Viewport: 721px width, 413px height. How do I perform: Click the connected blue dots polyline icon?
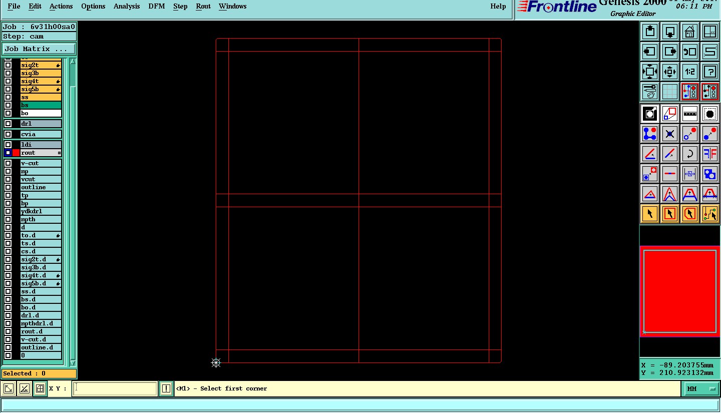pyautogui.click(x=650, y=134)
